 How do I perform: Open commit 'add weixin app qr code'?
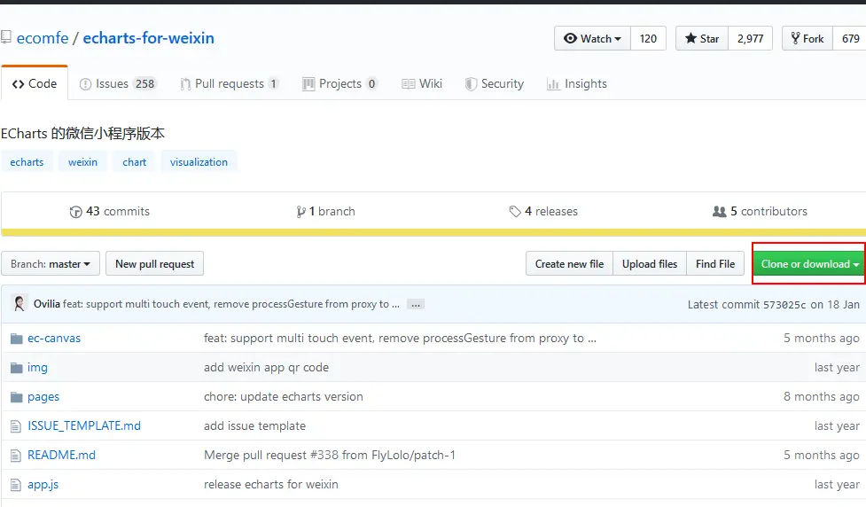[x=266, y=367]
